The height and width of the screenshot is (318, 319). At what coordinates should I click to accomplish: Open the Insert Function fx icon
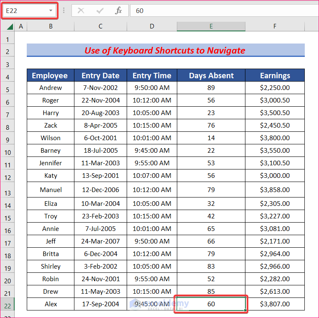pos(118,10)
